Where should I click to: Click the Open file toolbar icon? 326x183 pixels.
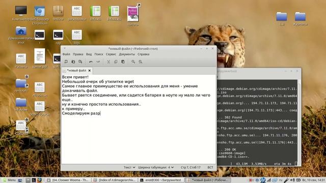click(73, 62)
